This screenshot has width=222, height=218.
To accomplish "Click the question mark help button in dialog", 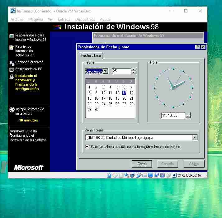I will tap(197, 47).
